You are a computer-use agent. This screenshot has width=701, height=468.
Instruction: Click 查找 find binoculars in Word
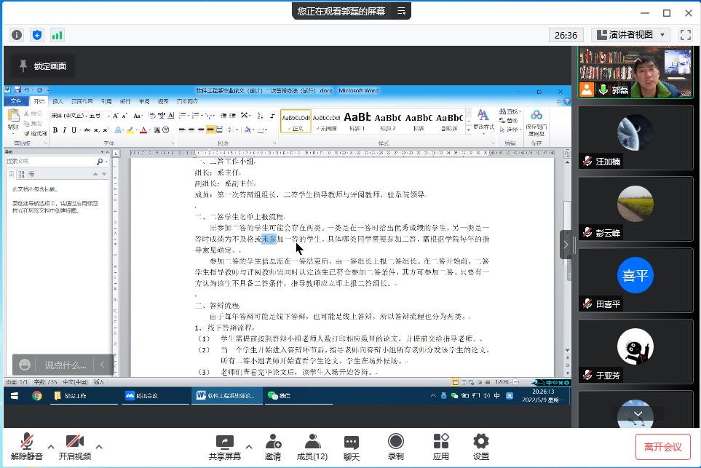510,111
